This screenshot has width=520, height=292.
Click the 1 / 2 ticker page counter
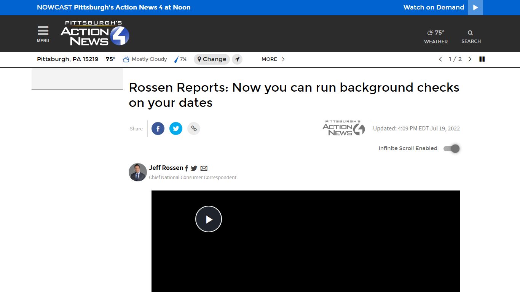(455, 59)
